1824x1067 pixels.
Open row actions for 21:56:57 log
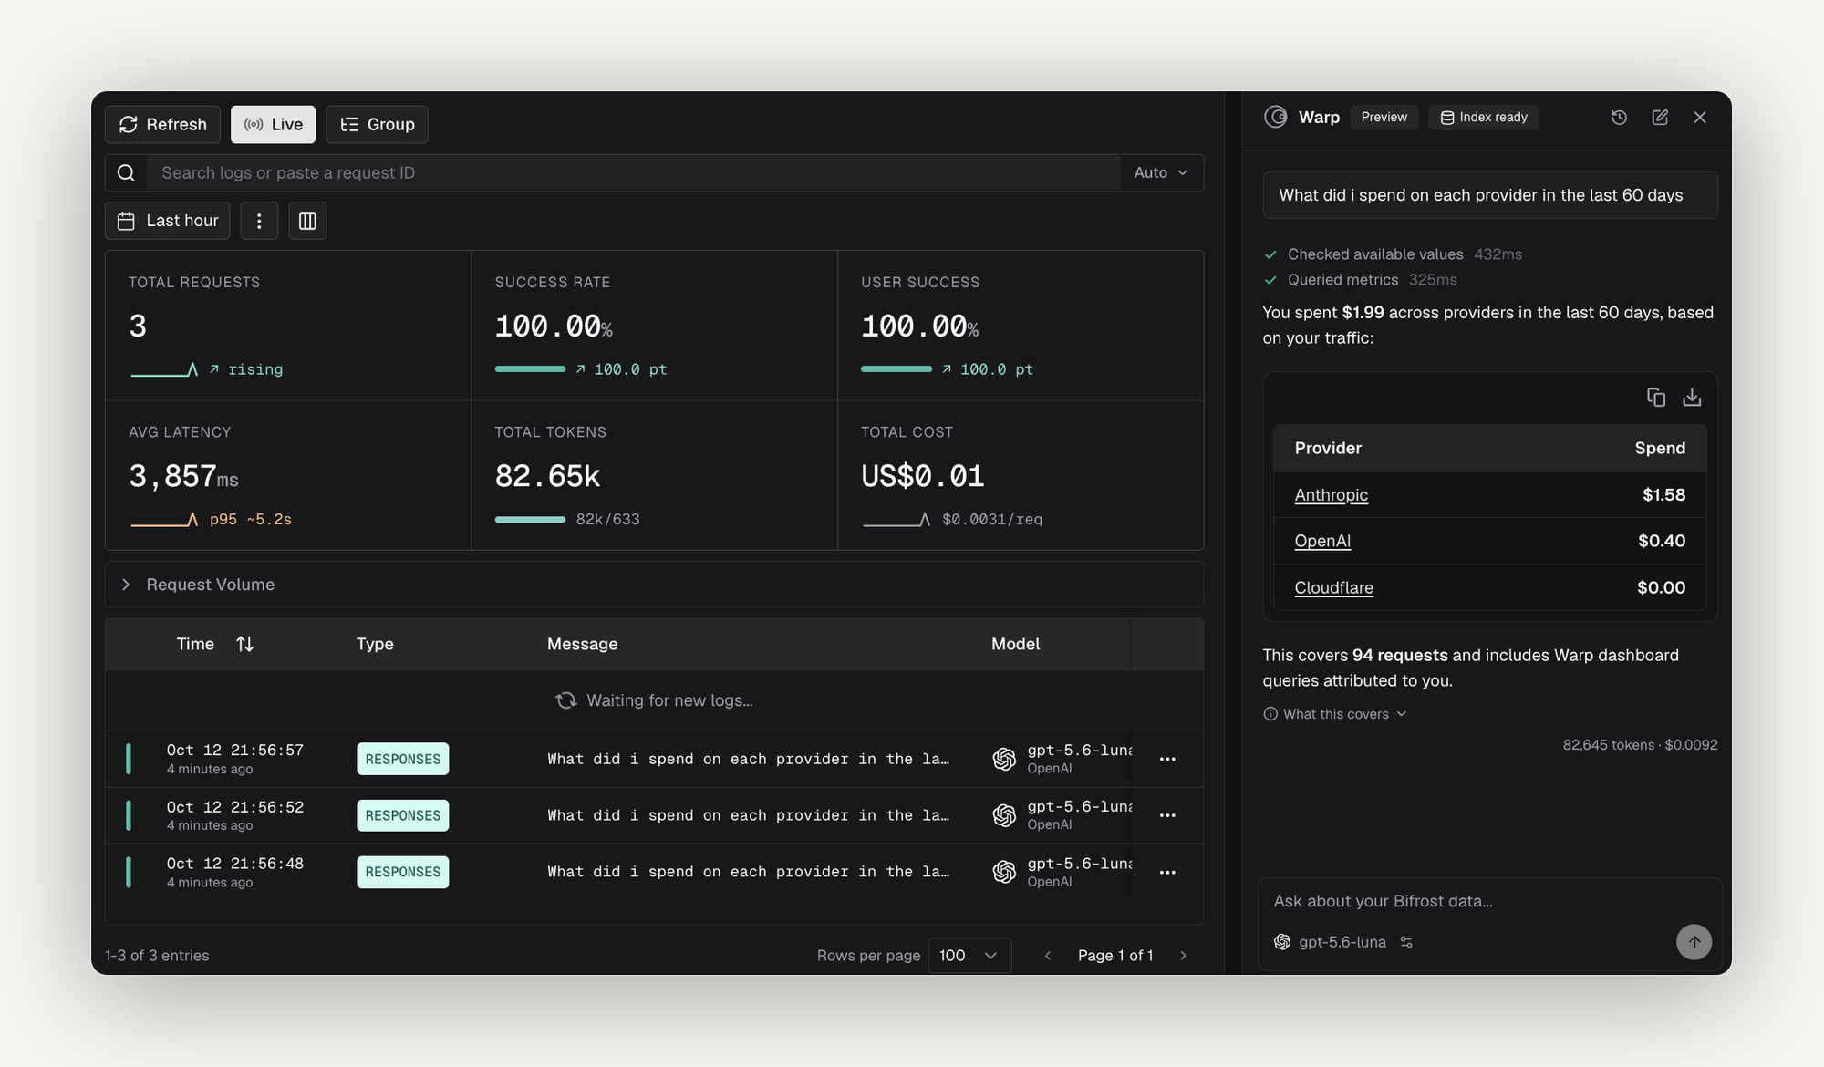click(1167, 759)
